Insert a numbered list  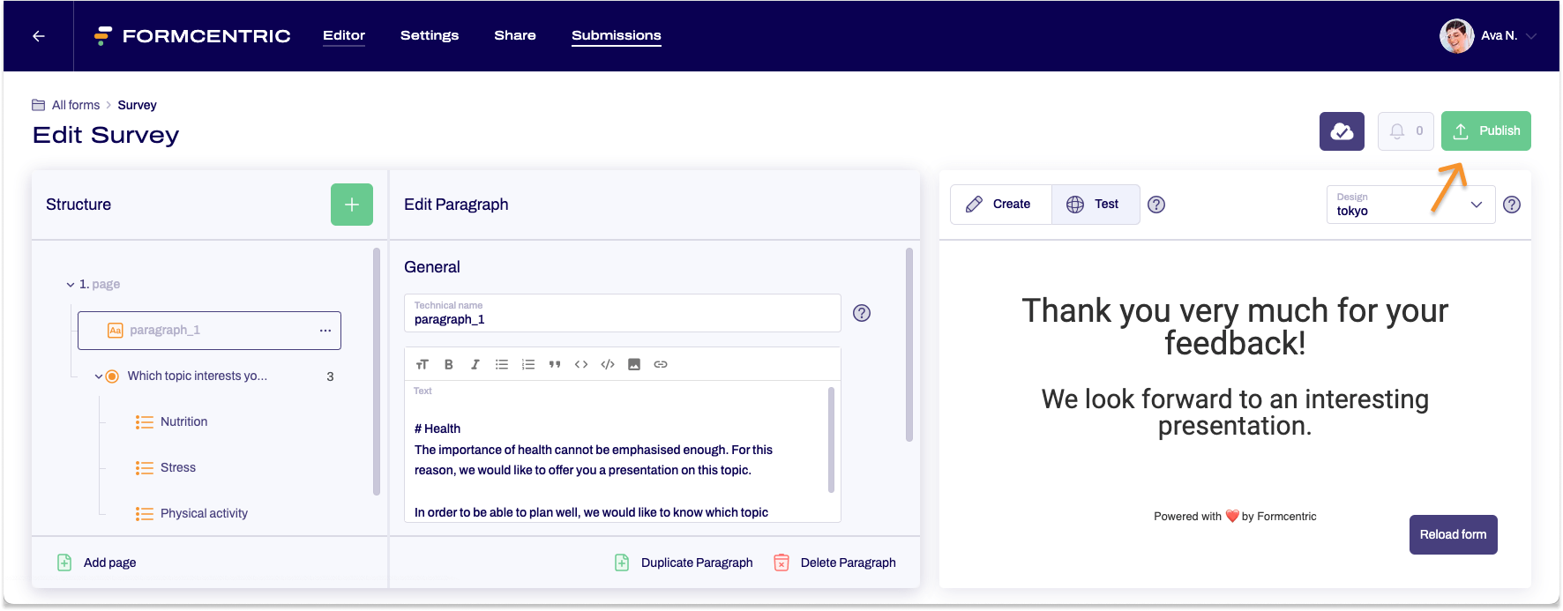(x=528, y=364)
